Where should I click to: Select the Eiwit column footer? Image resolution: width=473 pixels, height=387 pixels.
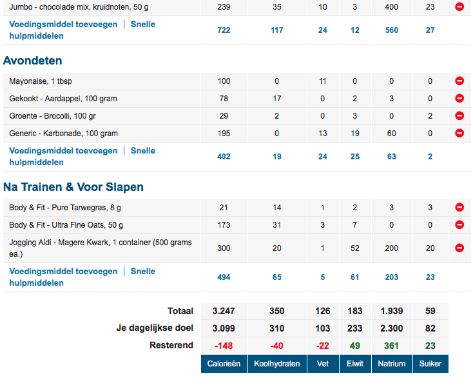click(x=355, y=364)
